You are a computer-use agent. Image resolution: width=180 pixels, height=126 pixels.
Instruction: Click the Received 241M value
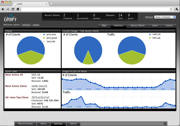45,92
